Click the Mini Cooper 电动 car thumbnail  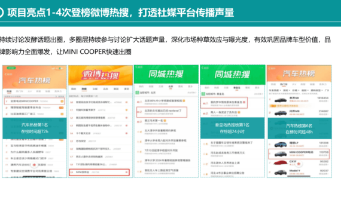[281, 154]
